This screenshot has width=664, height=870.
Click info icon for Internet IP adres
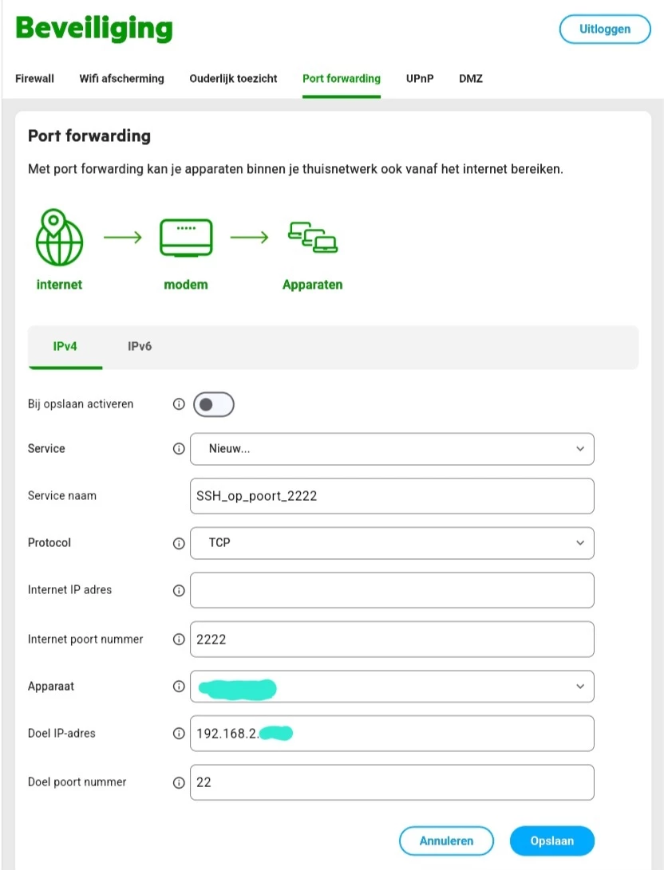179,591
